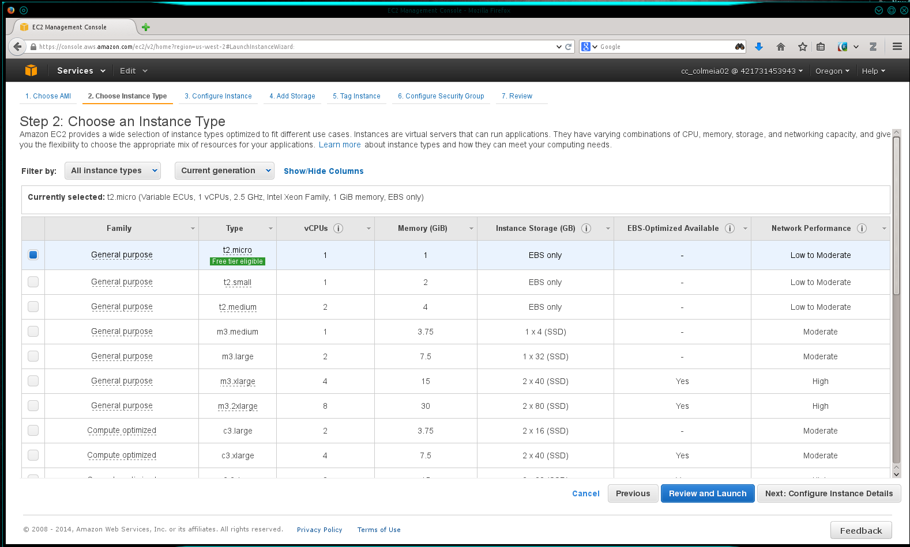
Task: Open the Help dropdown
Action: [873, 71]
